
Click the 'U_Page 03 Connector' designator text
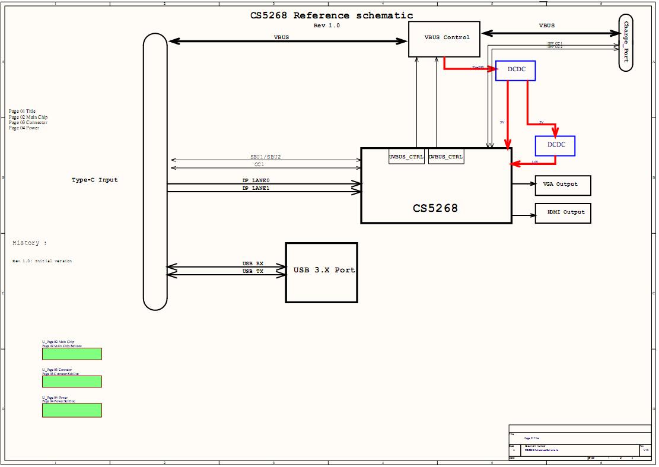(57, 370)
